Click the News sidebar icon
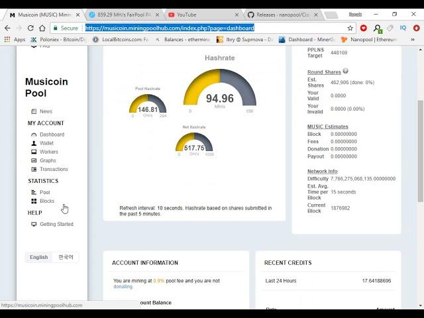The height and width of the screenshot is (318, 424). pyautogui.click(x=34, y=111)
